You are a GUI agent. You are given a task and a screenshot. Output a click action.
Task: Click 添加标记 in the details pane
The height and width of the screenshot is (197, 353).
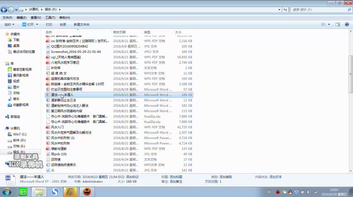pyautogui.click(x=132, y=177)
